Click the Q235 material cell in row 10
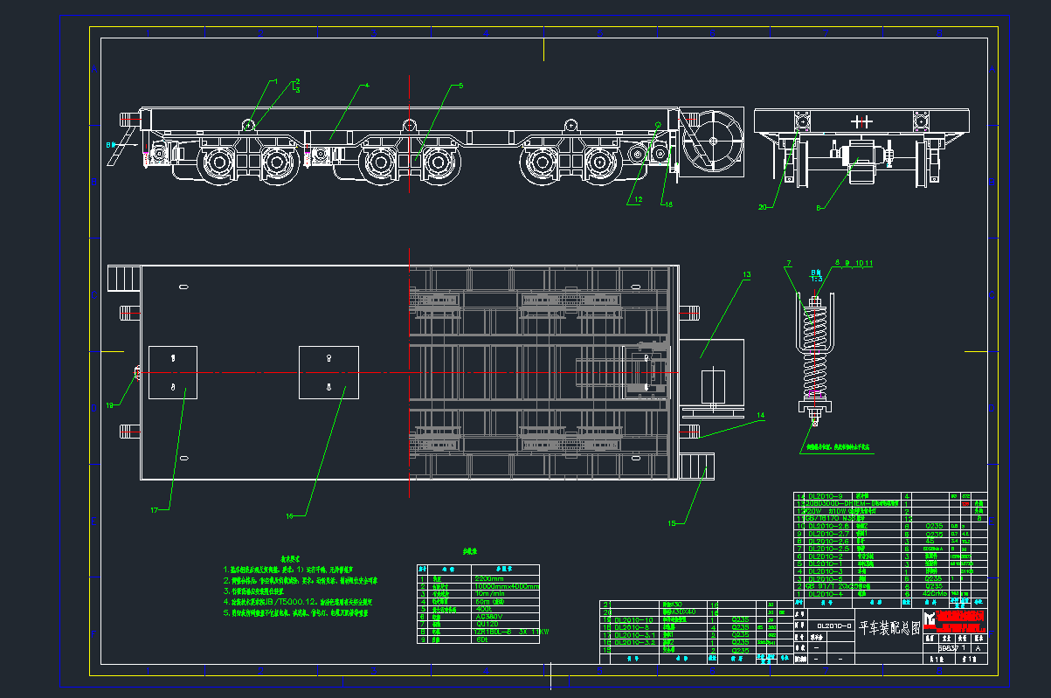The width and height of the screenshot is (1051, 698). click(x=933, y=527)
